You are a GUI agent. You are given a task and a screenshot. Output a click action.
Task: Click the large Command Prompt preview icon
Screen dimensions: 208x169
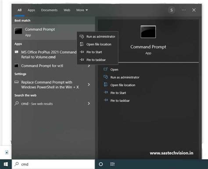pos(148,32)
